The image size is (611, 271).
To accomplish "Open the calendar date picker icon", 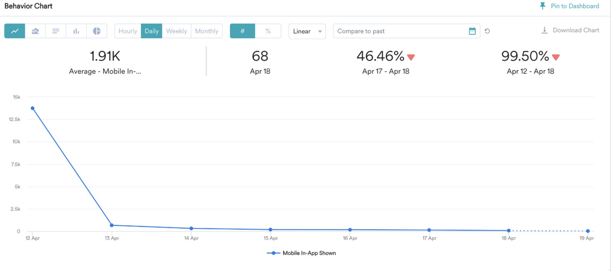I will pos(472,31).
